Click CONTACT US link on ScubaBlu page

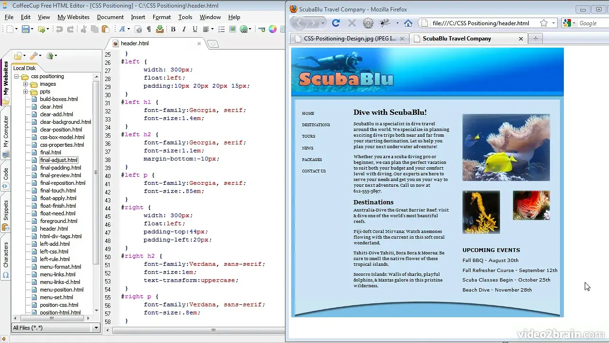point(314,171)
